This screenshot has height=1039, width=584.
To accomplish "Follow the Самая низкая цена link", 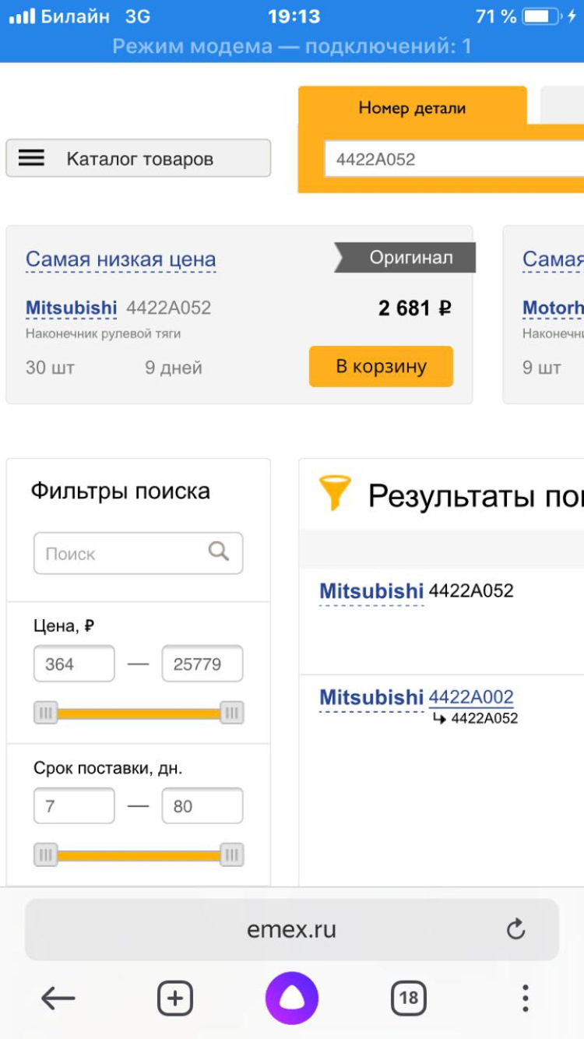I will [119, 259].
